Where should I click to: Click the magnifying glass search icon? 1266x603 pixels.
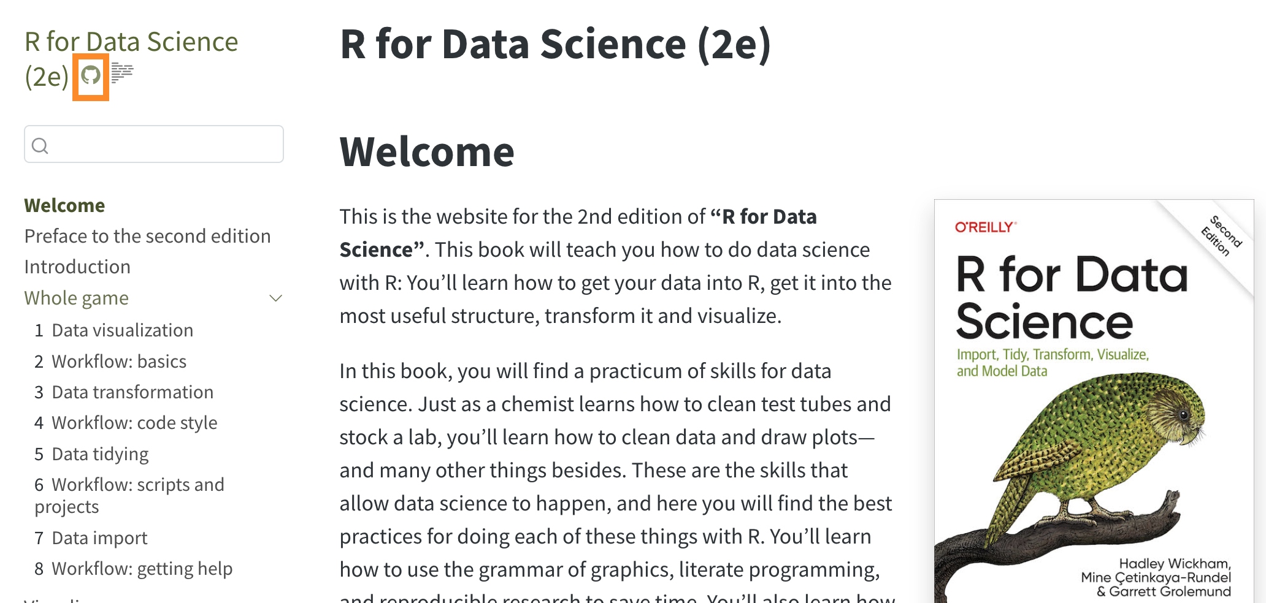(x=40, y=146)
